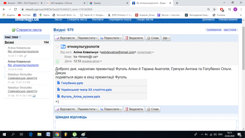Click Перевірити пошту in navigation

pyautogui.click(x=120, y=20)
